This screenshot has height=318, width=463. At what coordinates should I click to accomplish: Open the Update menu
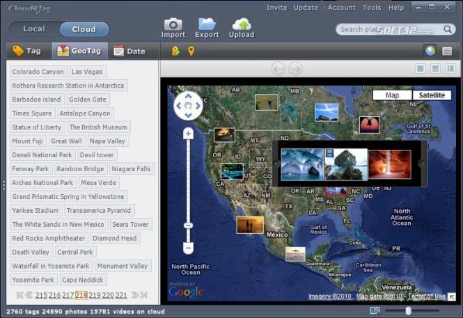[x=306, y=8]
